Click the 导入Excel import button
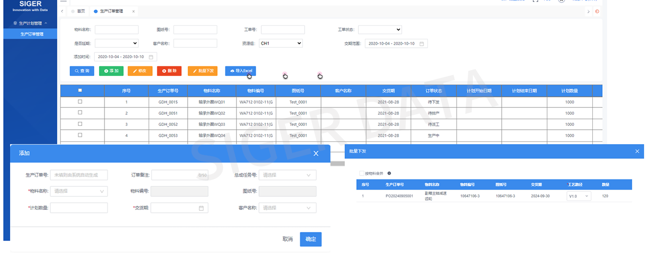 pyautogui.click(x=240, y=71)
